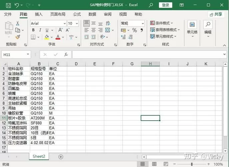
Task: Switch to the 公式 Formulas tab
Action: tap(77, 14)
